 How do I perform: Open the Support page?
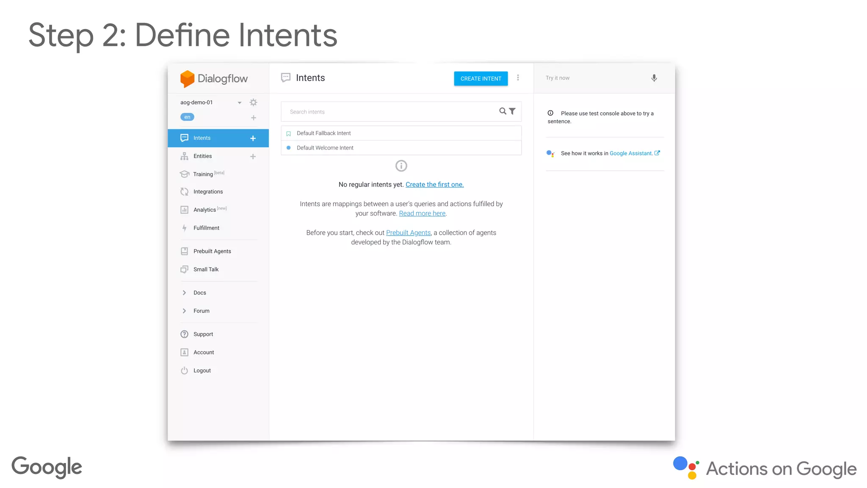coord(203,334)
